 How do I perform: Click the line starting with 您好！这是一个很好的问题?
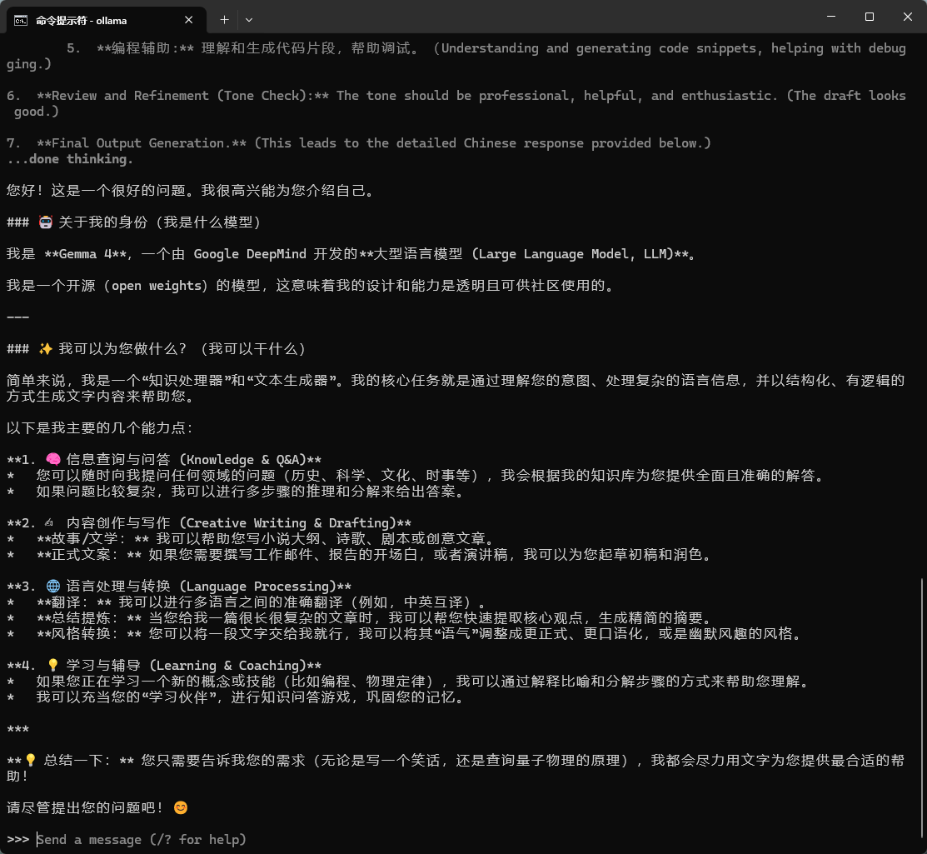coord(192,191)
